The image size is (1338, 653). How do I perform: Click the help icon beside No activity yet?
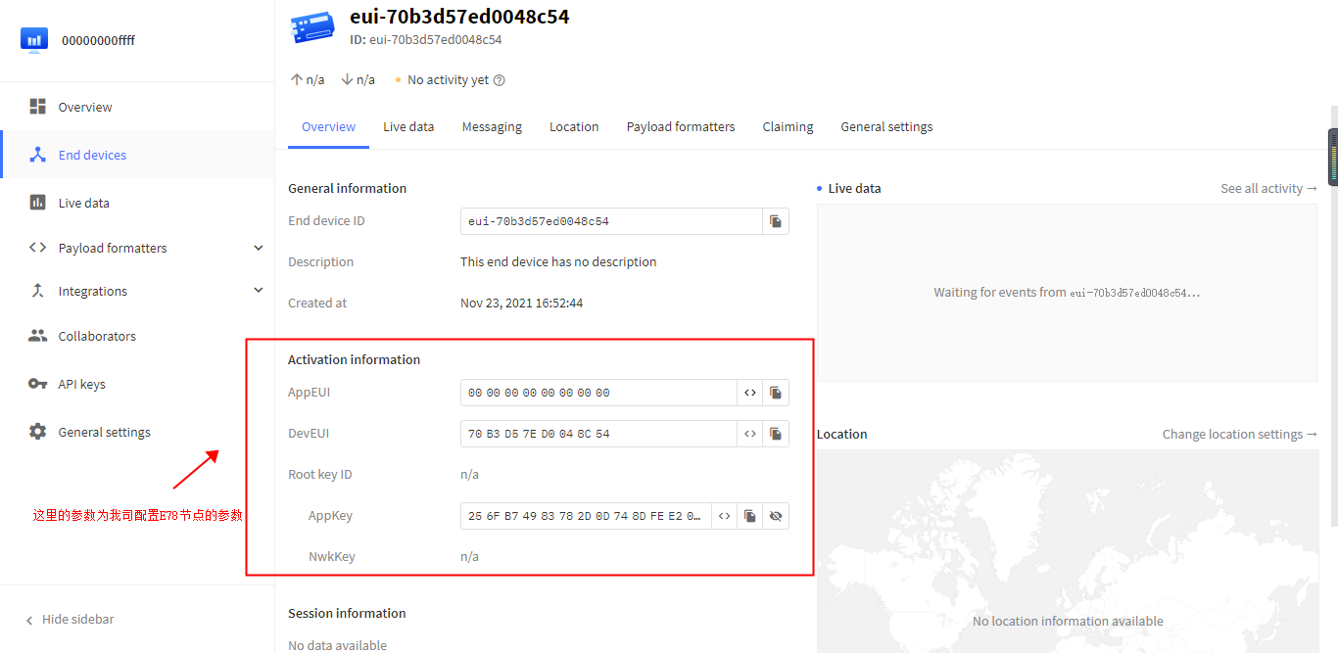pyautogui.click(x=500, y=80)
